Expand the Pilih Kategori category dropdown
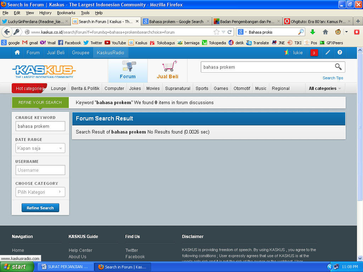 (x=40, y=192)
